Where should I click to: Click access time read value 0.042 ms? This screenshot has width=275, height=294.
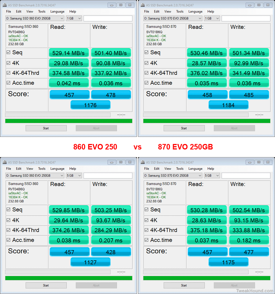68,83
